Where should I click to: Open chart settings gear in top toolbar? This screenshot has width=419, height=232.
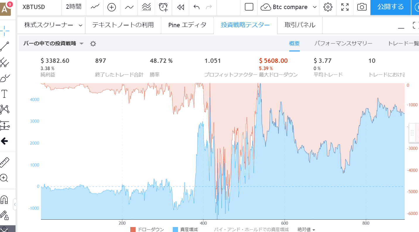[x=328, y=7]
